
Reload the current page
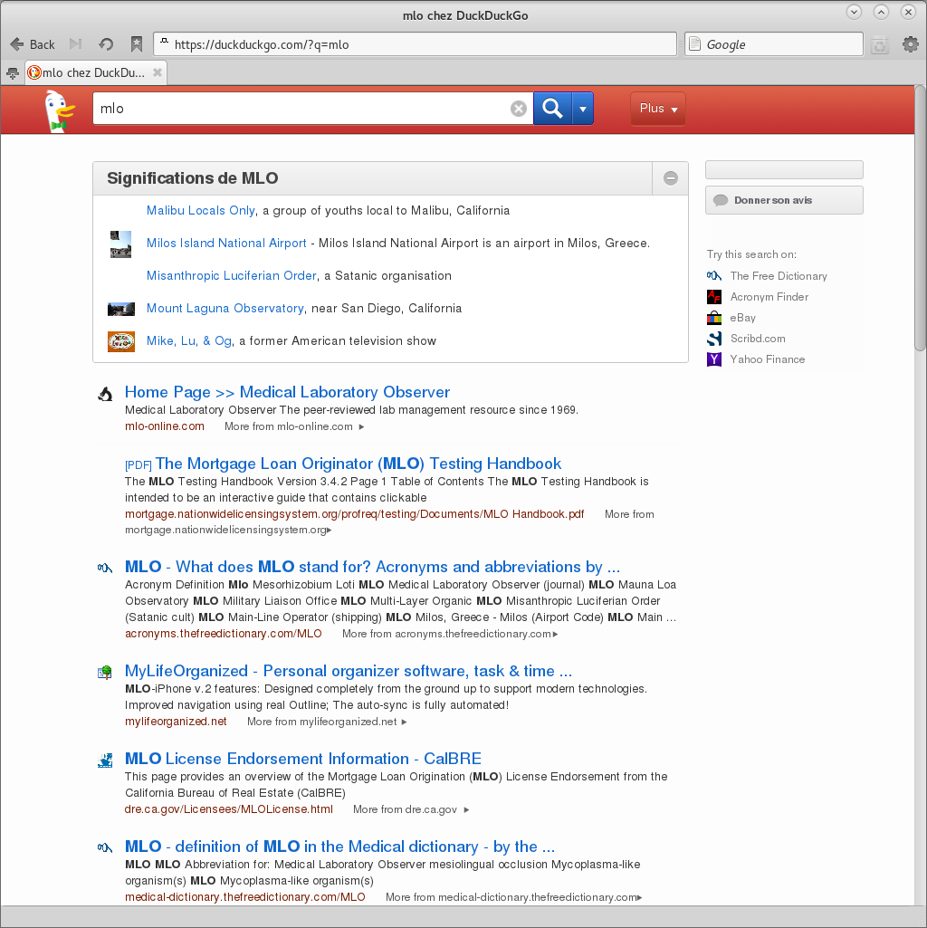pyautogui.click(x=106, y=44)
